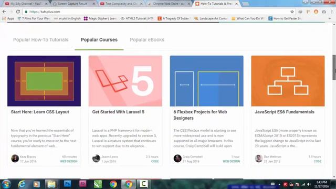Click Jason Lewis's author avatar
The height and width of the screenshot is (189, 336).
coord(96,159)
